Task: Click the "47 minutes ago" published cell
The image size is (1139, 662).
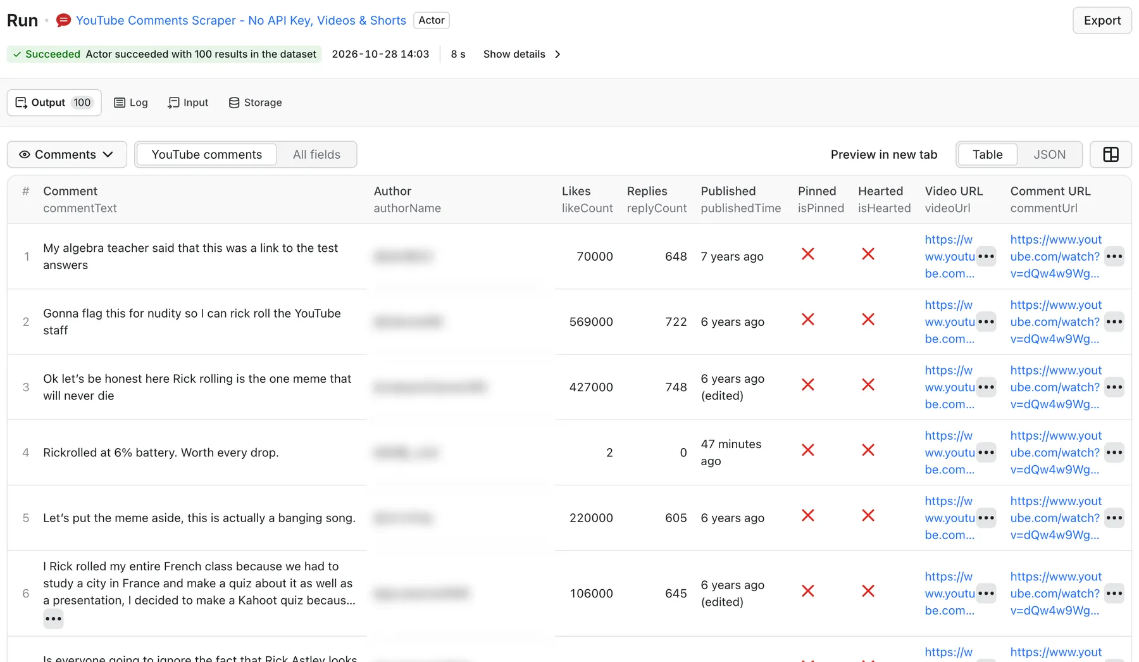Action: point(731,453)
